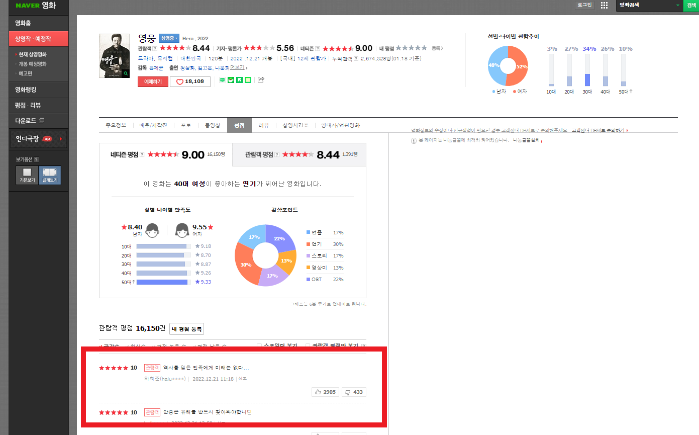
Task: Click the 뮤지컬 genre link
Action: click(166, 58)
